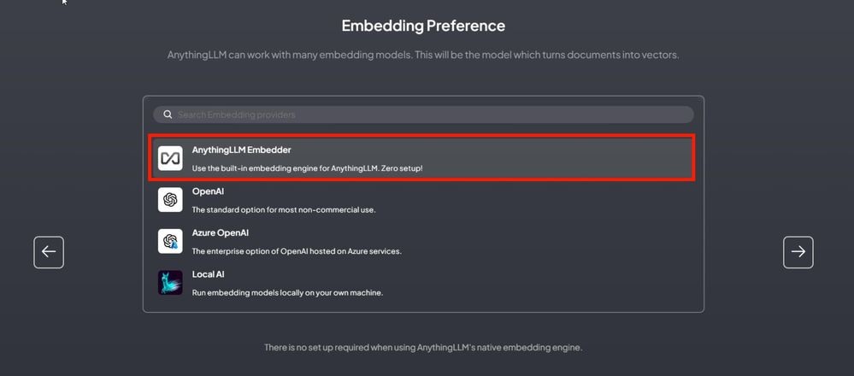854x376 pixels.
Task: Focus the Search Embedding providers field
Action: [x=423, y=115]
